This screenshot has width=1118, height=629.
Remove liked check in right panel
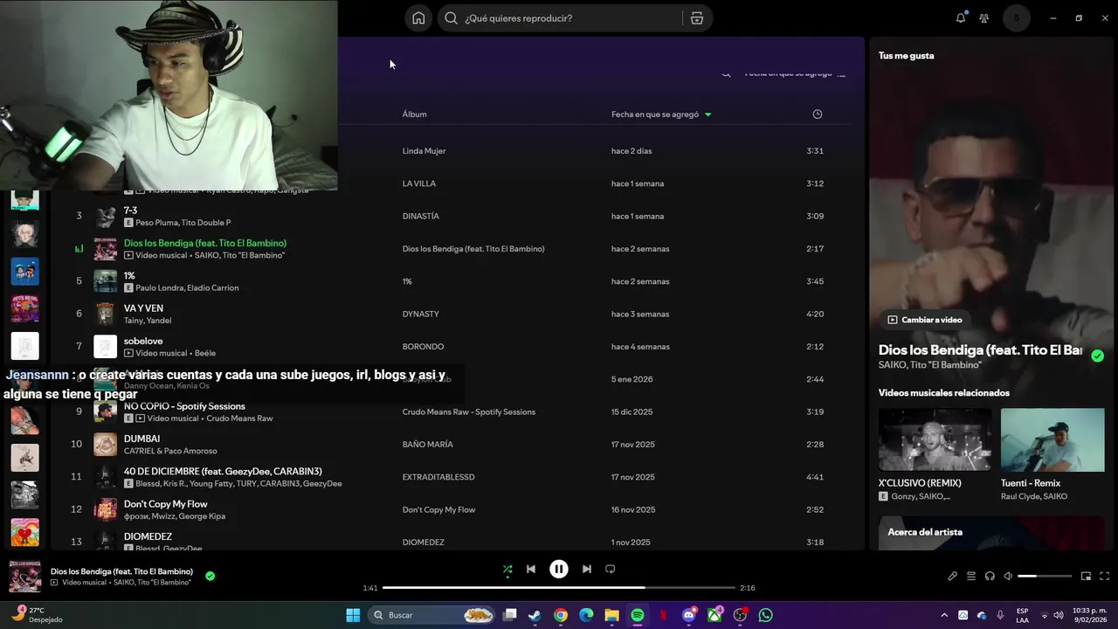click(x=1097, y=356)
